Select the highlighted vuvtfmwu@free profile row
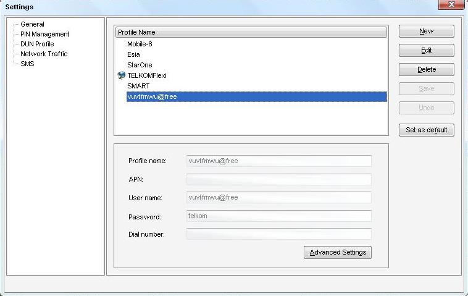Image resolution: width=468 pixels, height=296 pixels. [x=257, y=97]
